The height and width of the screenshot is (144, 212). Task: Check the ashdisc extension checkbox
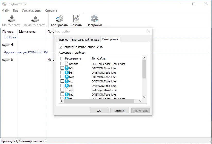coord(62,63)
